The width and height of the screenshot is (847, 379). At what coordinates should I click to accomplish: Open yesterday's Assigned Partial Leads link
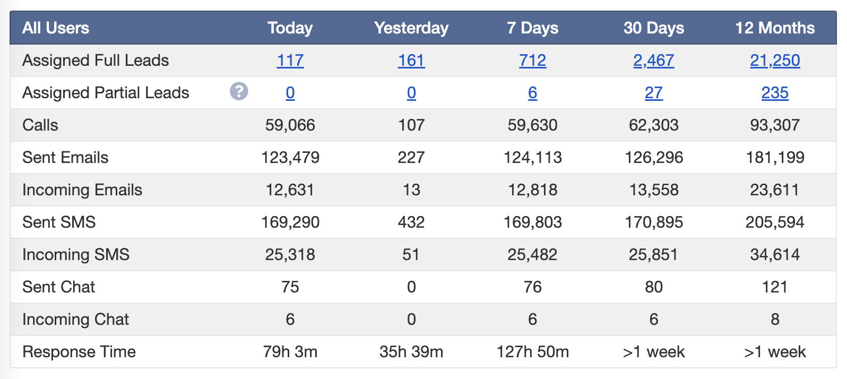point(411,93)
